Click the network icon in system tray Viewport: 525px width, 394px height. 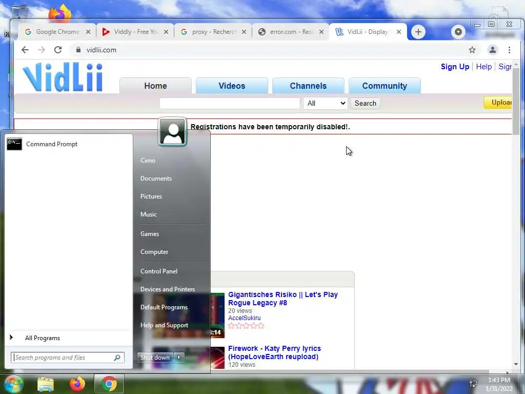[x=473, y=383]
